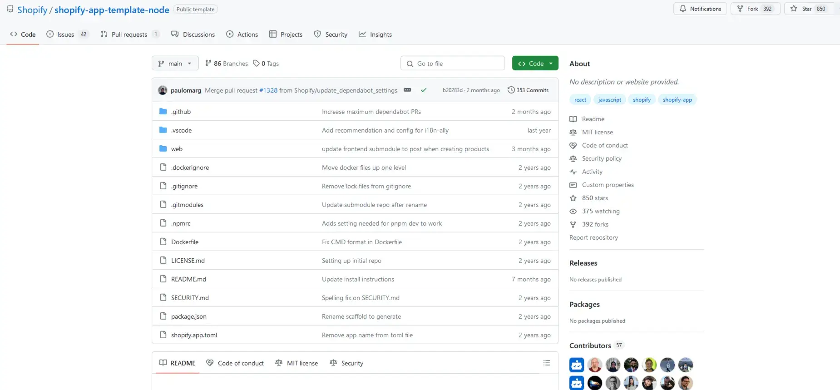The image size is (840, 390).
Task: Switch to MIT license tab below file list
Action: pyautogui.click(x=296, y=363)
